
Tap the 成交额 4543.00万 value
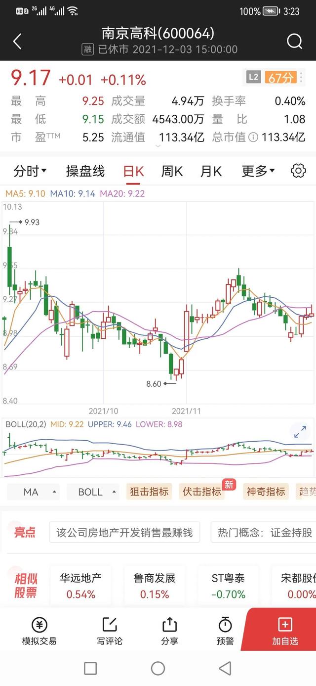tap(178, 119)
